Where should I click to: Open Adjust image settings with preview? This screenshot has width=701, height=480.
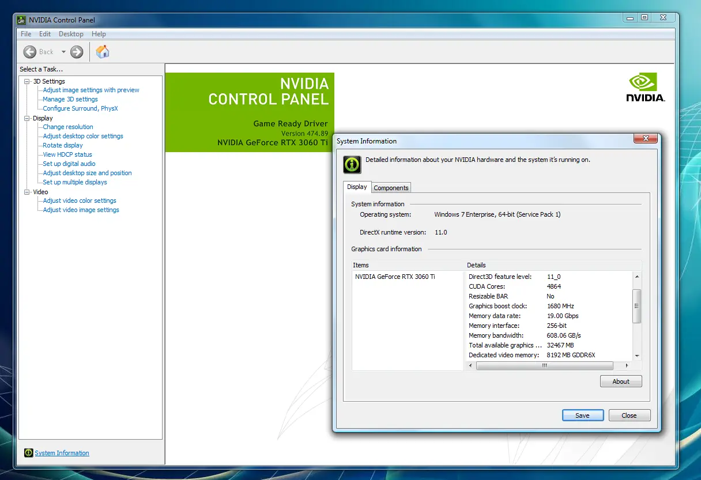pos(91,90)
